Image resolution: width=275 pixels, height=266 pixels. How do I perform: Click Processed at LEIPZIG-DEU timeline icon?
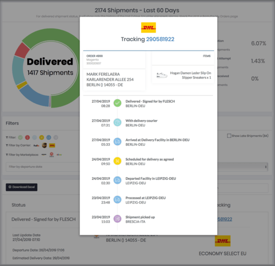117,200
